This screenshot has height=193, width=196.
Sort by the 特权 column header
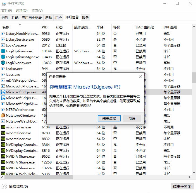[x=123, y=27]
